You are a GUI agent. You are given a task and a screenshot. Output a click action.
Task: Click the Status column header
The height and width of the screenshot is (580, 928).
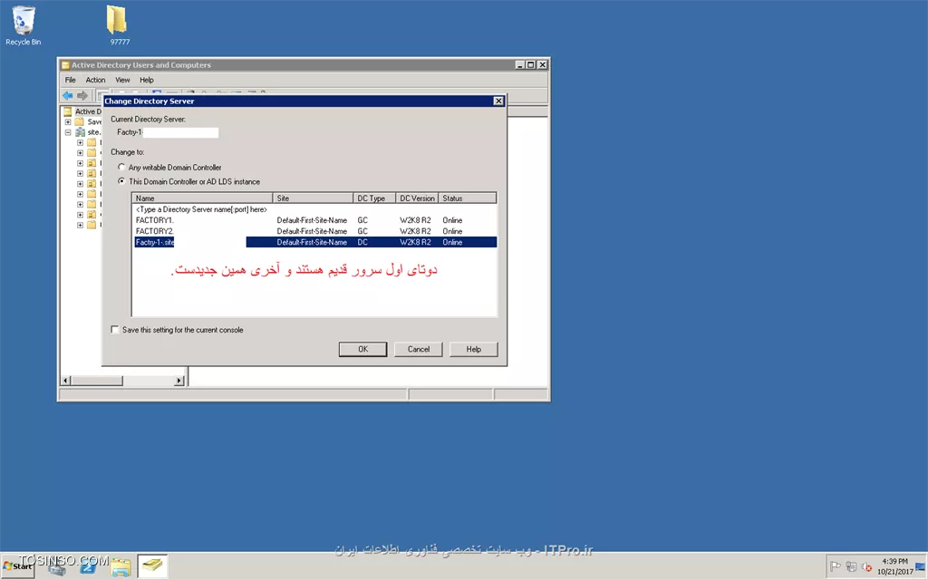[x=468, y=198]
